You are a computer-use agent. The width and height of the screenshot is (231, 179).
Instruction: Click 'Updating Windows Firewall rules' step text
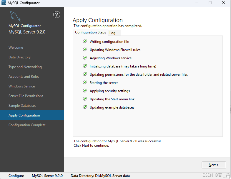(115, 50)
